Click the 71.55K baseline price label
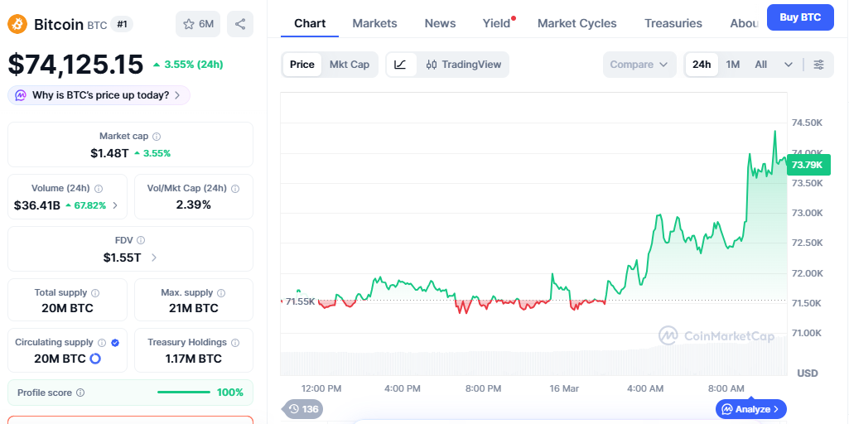 [299, 301]
